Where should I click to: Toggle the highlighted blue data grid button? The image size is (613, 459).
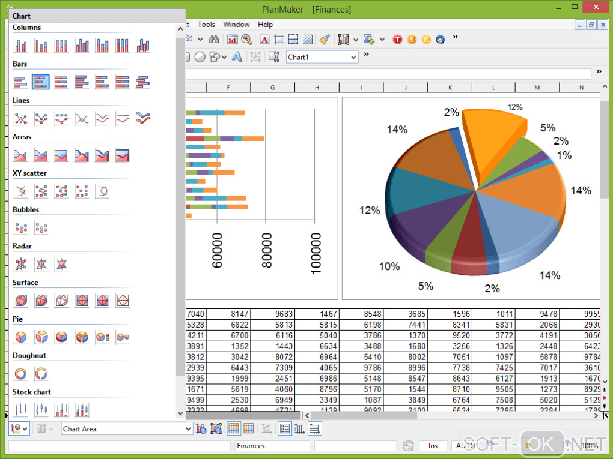(x=234, y=428)
